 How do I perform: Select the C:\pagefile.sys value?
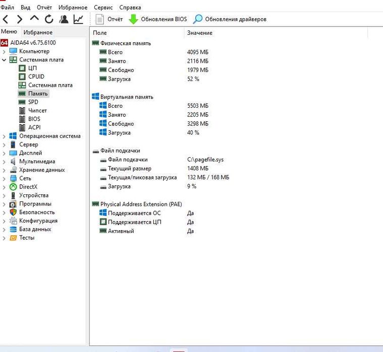[x=205, y=160]
